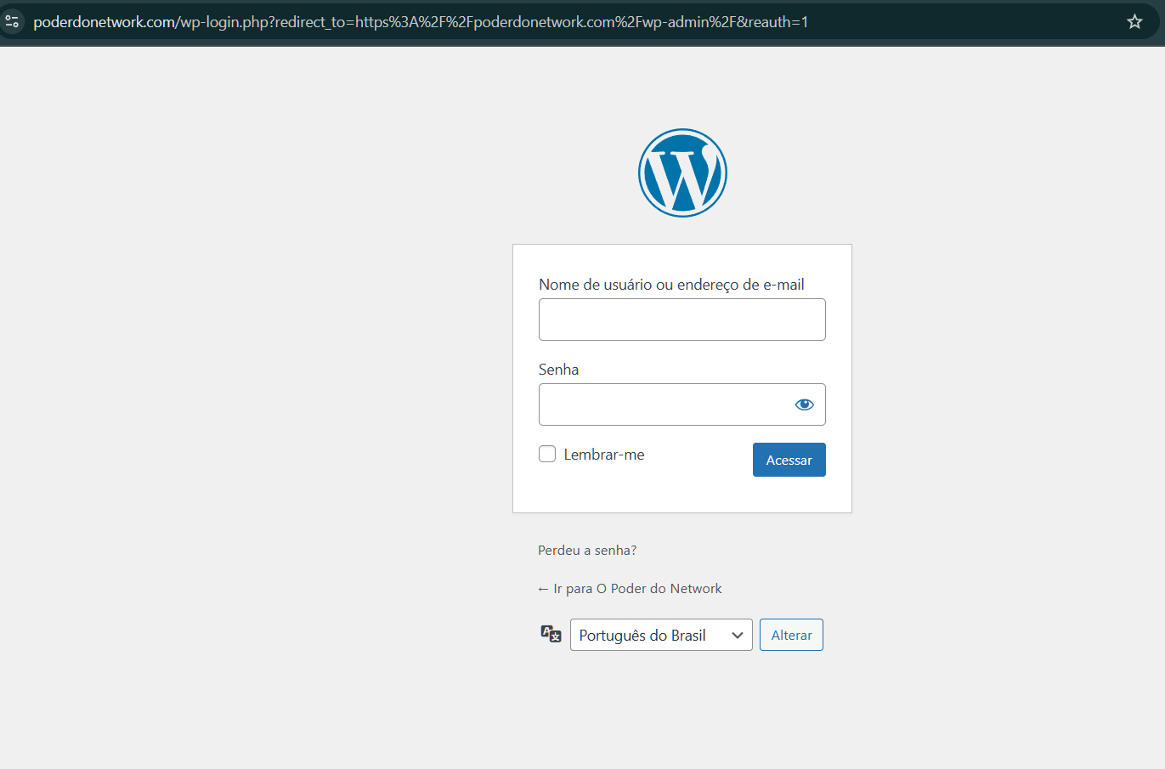Show the typed password using the eye toggle
This screenshot has height=769, width=1165.
coord(804,404)
